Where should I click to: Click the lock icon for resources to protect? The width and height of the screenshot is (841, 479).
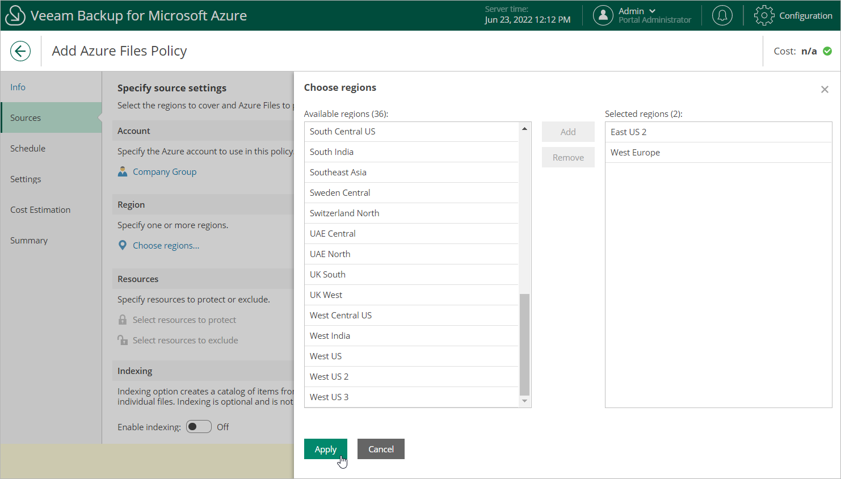point(123,320)
